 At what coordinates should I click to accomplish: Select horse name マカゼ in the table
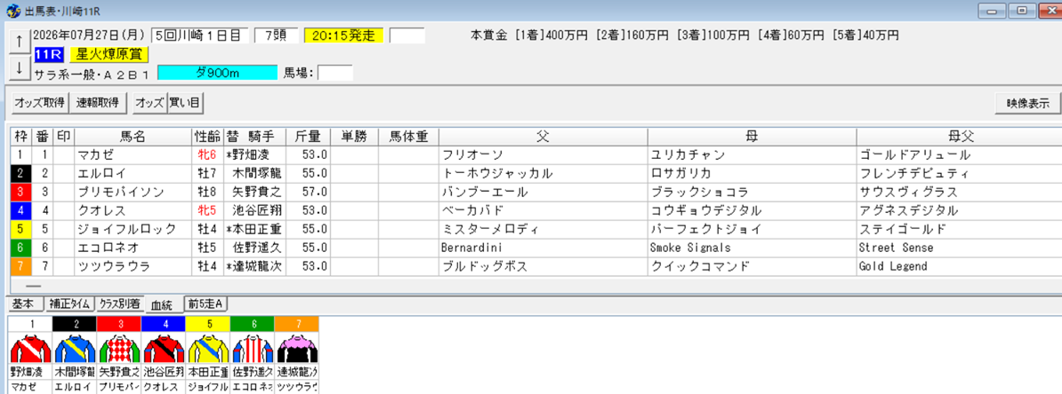(96, 155)
